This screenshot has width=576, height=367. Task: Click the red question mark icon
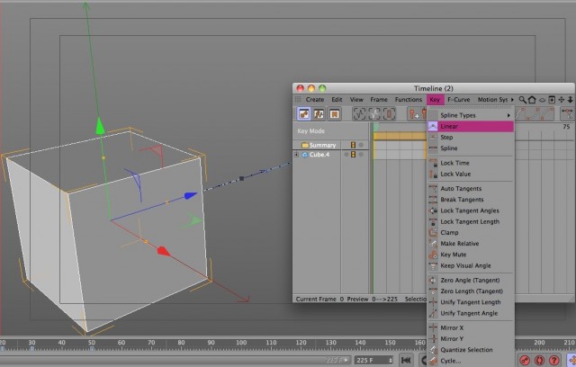click(x=554, y=360)
